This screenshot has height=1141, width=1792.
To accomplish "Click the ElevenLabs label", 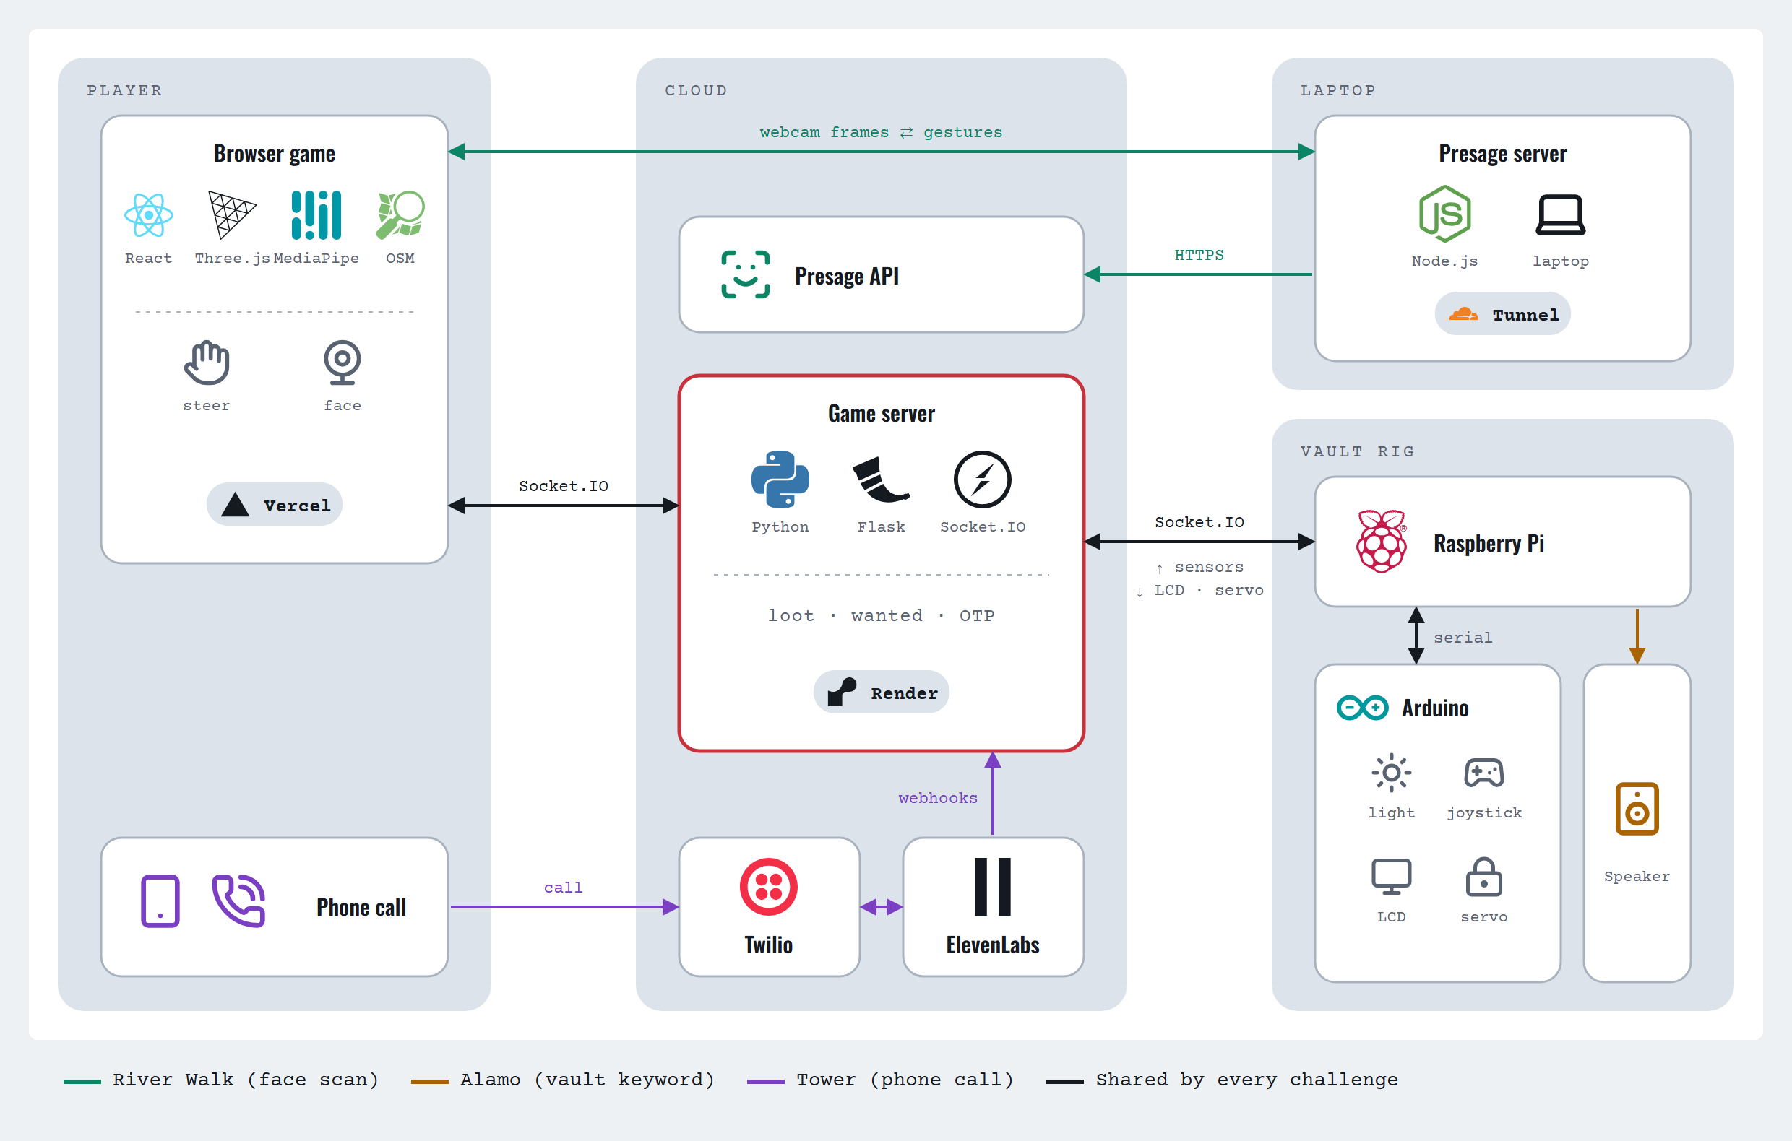I will point(993,945).
